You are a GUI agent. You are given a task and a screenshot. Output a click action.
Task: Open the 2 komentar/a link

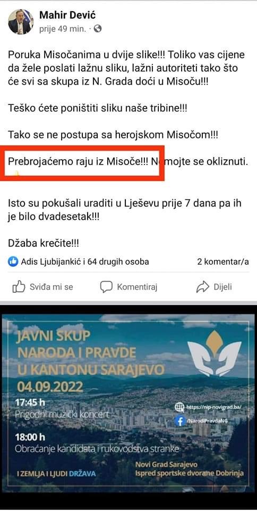[x=223, y=261]
